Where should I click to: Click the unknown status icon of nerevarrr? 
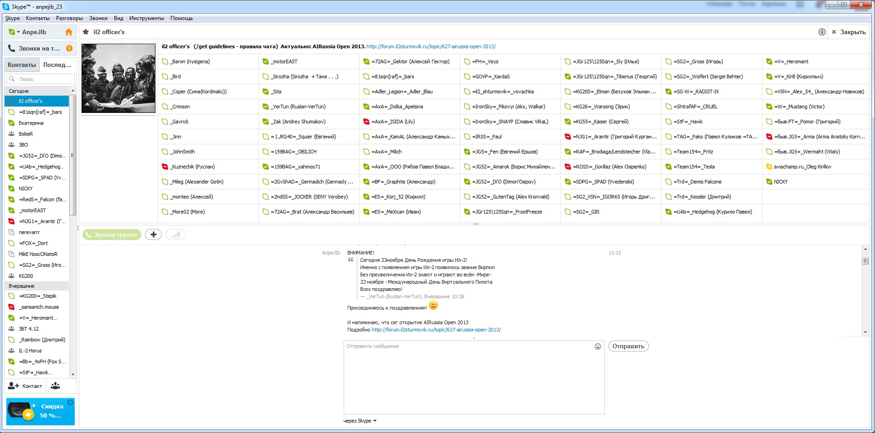click(x=11, y=232)
